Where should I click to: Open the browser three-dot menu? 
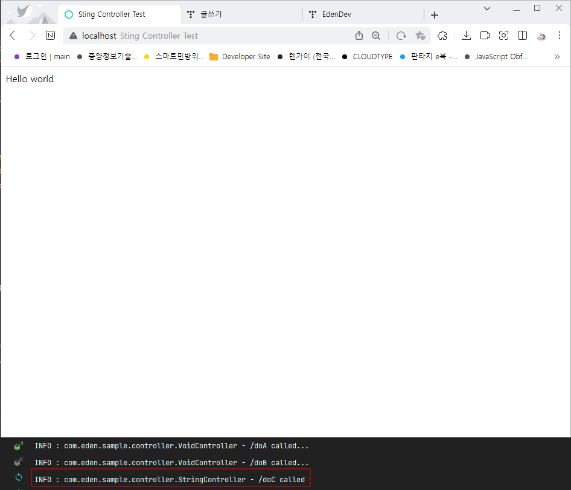point(560,36)
